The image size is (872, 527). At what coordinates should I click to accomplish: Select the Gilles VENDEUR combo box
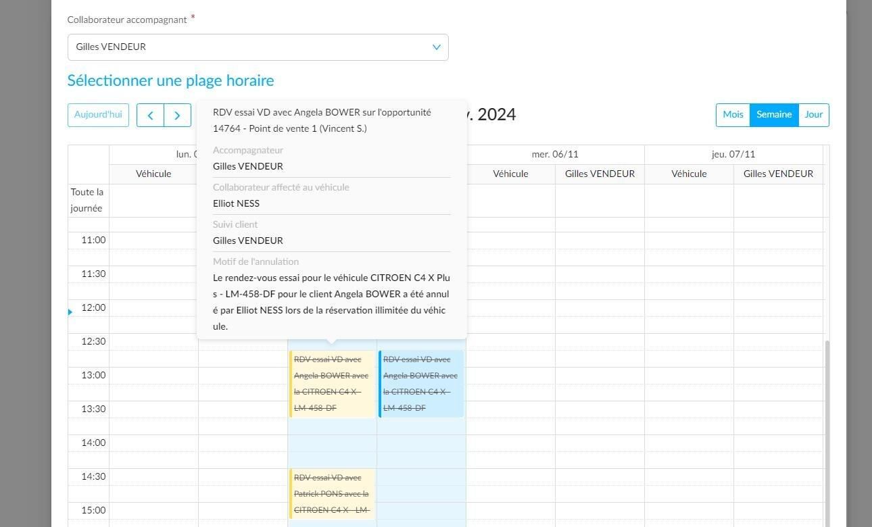258,47
